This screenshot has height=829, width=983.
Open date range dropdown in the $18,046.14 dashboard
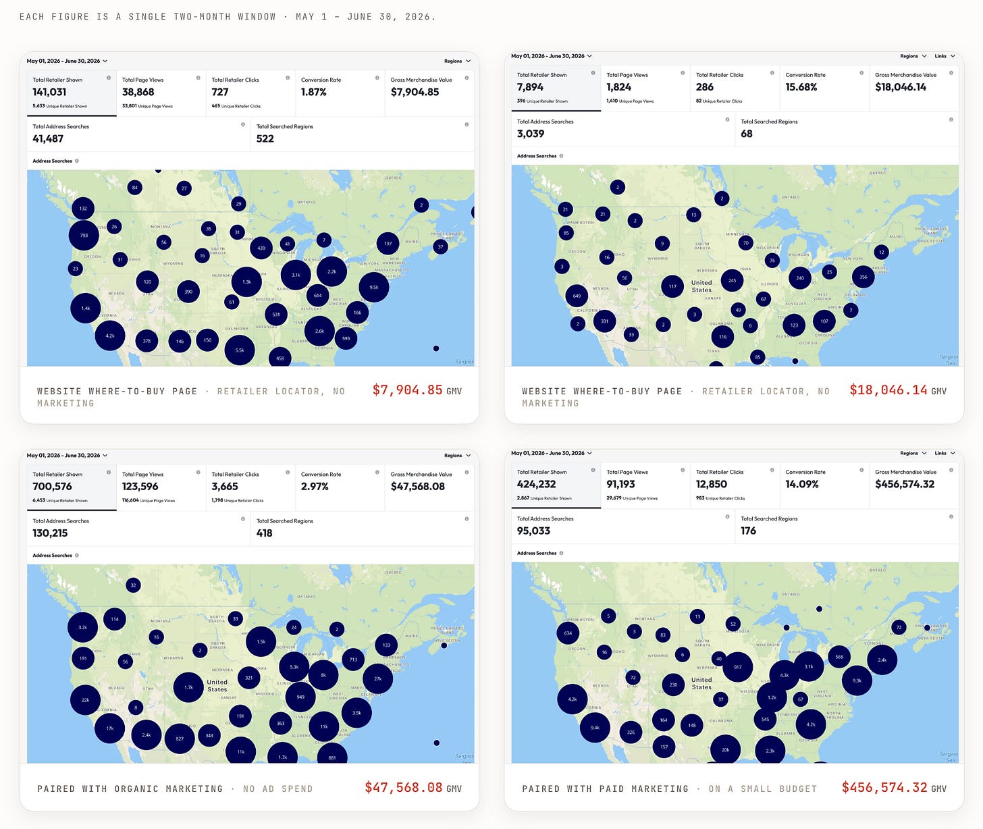pyautogui.click(x=552, y=56)
